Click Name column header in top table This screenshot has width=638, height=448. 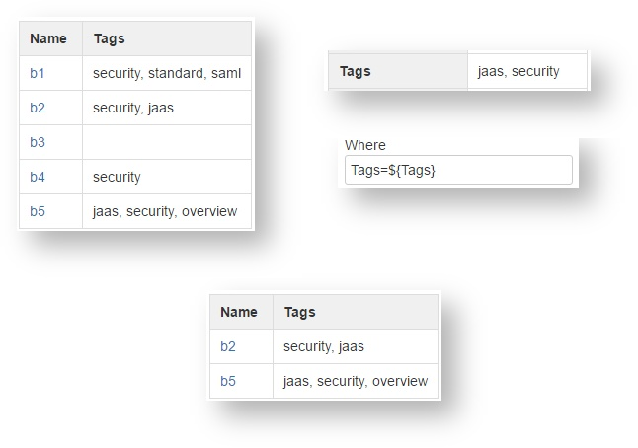tap(48, 38)
